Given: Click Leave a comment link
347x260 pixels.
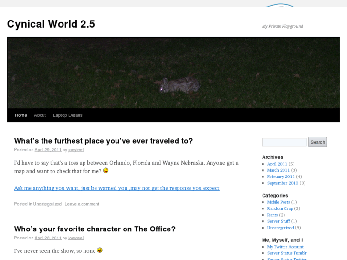Looking at the screenshot, I should click(82, 204).
